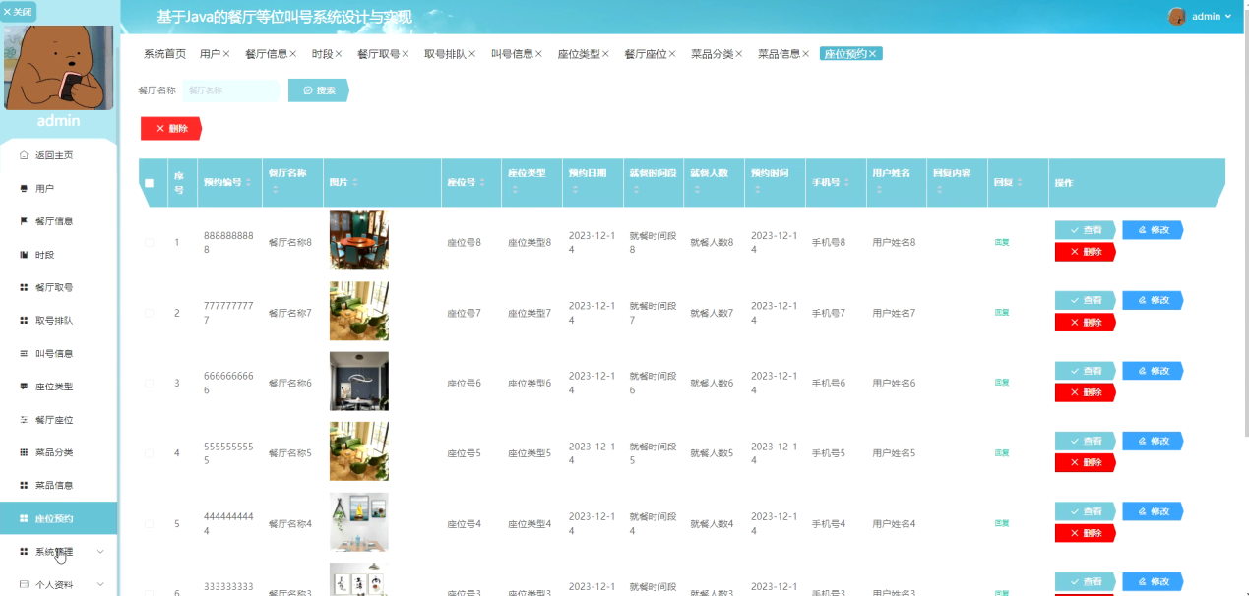Close the 餐厅座位 tab with its X
The height and width of the screenshot is (596, 1249).
click(x=672, y=54)
